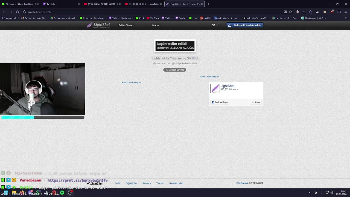Open the hamburger application menu
The height and width of the screenshot is (197, 350).
(x=346, y=12)
